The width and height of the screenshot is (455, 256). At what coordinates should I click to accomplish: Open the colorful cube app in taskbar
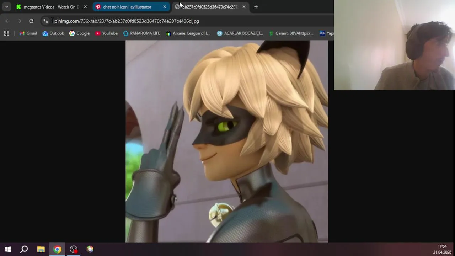pos(90,249)
